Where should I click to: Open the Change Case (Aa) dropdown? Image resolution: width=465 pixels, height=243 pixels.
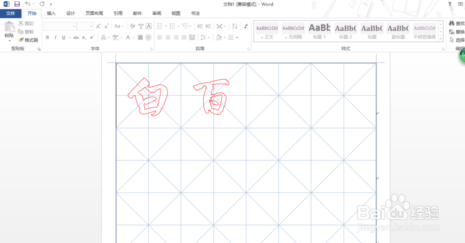119,26
